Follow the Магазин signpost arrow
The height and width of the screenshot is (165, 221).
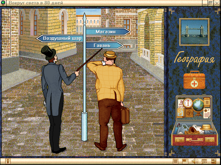[x=108, y=32]
